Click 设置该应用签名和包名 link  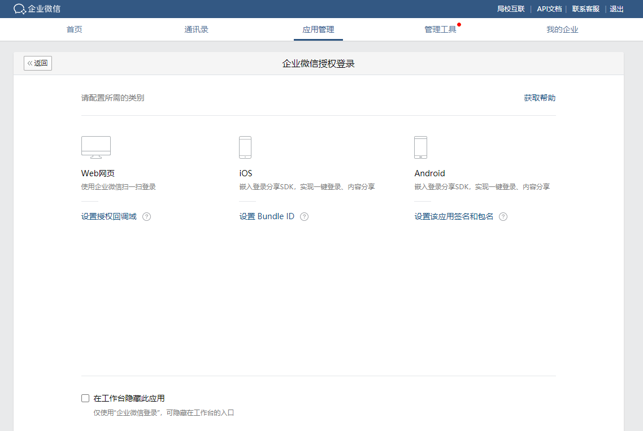click(x=454, y=216)
